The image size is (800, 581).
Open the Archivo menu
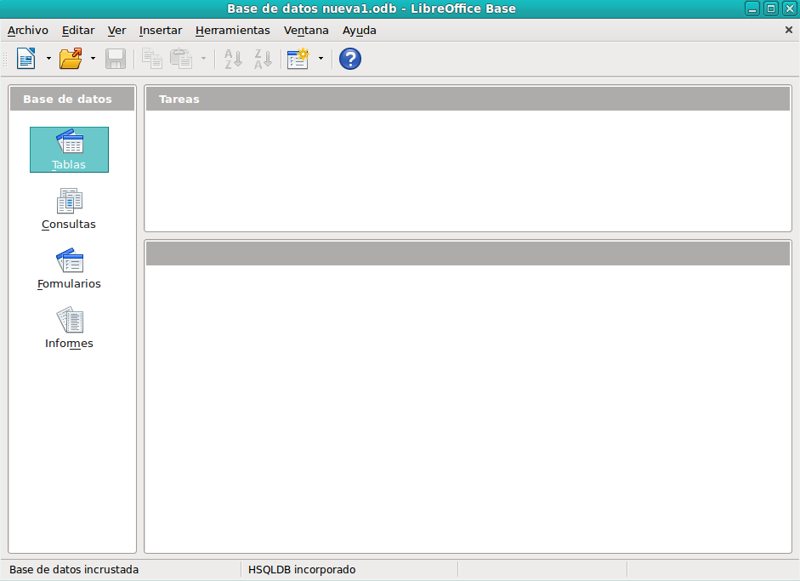pyautogui.click(x=27, y=30)
